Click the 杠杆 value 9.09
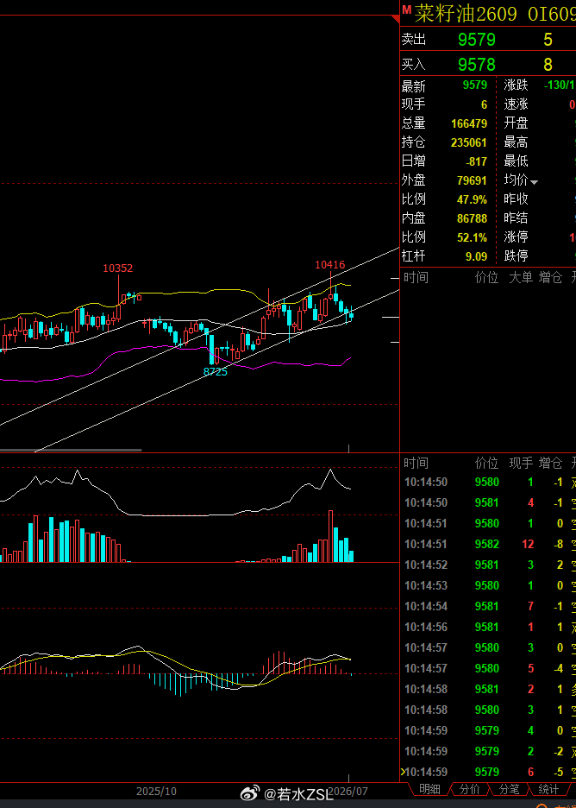576x808 pixels. (x=476, y=256)
